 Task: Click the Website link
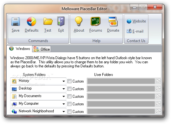[x=139, y=21]
